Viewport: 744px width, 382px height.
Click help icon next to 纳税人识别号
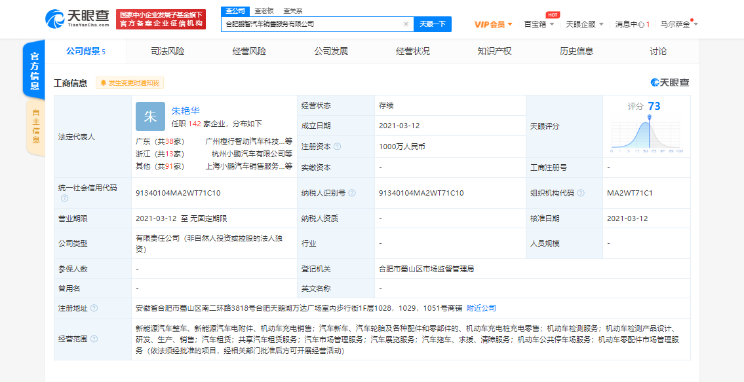[x=352, y=193]
